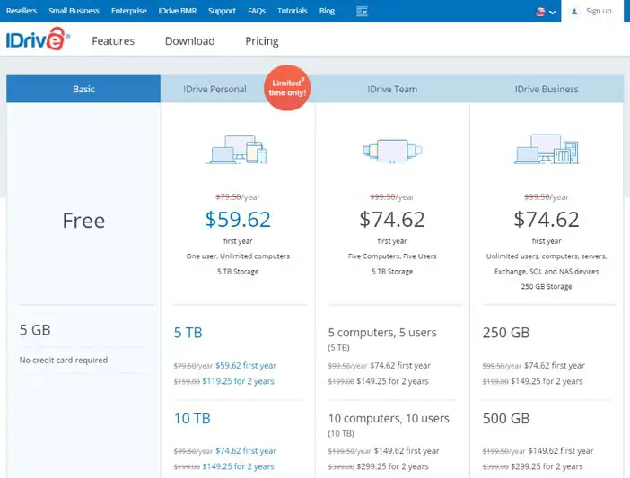The image size is (630, 478).
Task: Click Five Computers, Five Users text
Action: click(x=392, y=256)
